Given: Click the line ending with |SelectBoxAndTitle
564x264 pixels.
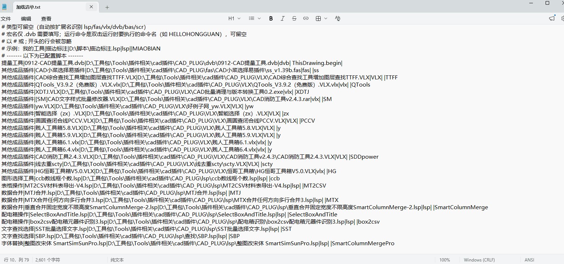Looking at the screenshot, I should coord(169,215).
